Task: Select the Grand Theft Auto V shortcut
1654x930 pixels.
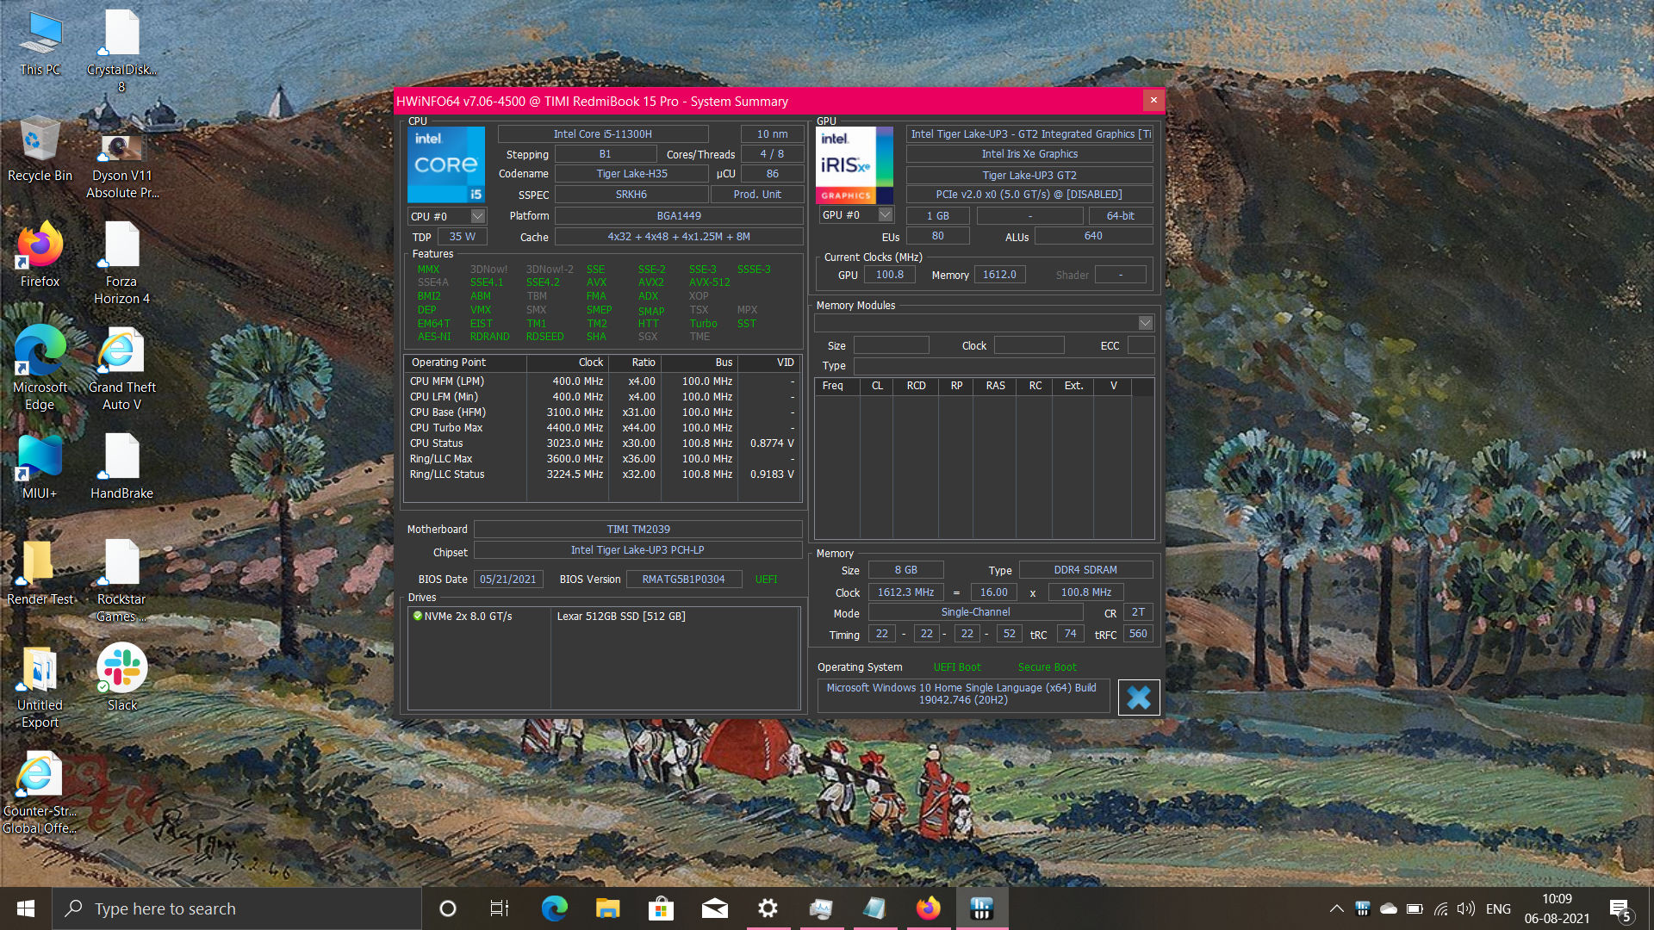Action: (121, 369)
